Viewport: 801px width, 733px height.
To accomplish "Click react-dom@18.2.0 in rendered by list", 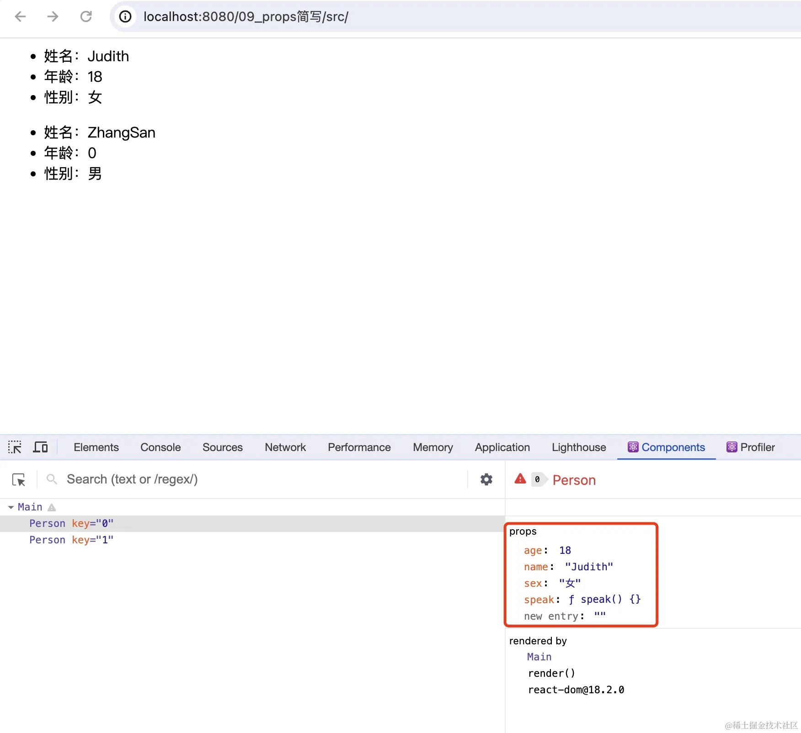I will (576, 690).
